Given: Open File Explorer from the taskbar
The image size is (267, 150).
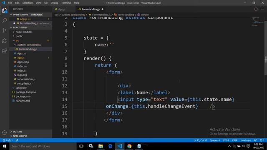Looking at the screenshot, I should (x=101, y=146).
